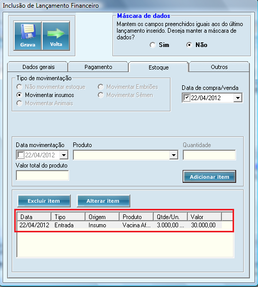258x287 pixels.
Task: Expand the Data movimentação date picker
Action: click(x=64, y=155)
